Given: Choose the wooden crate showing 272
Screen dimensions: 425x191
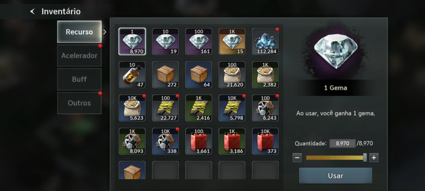Looking at the screenshot, I should (x=165, y=75).
